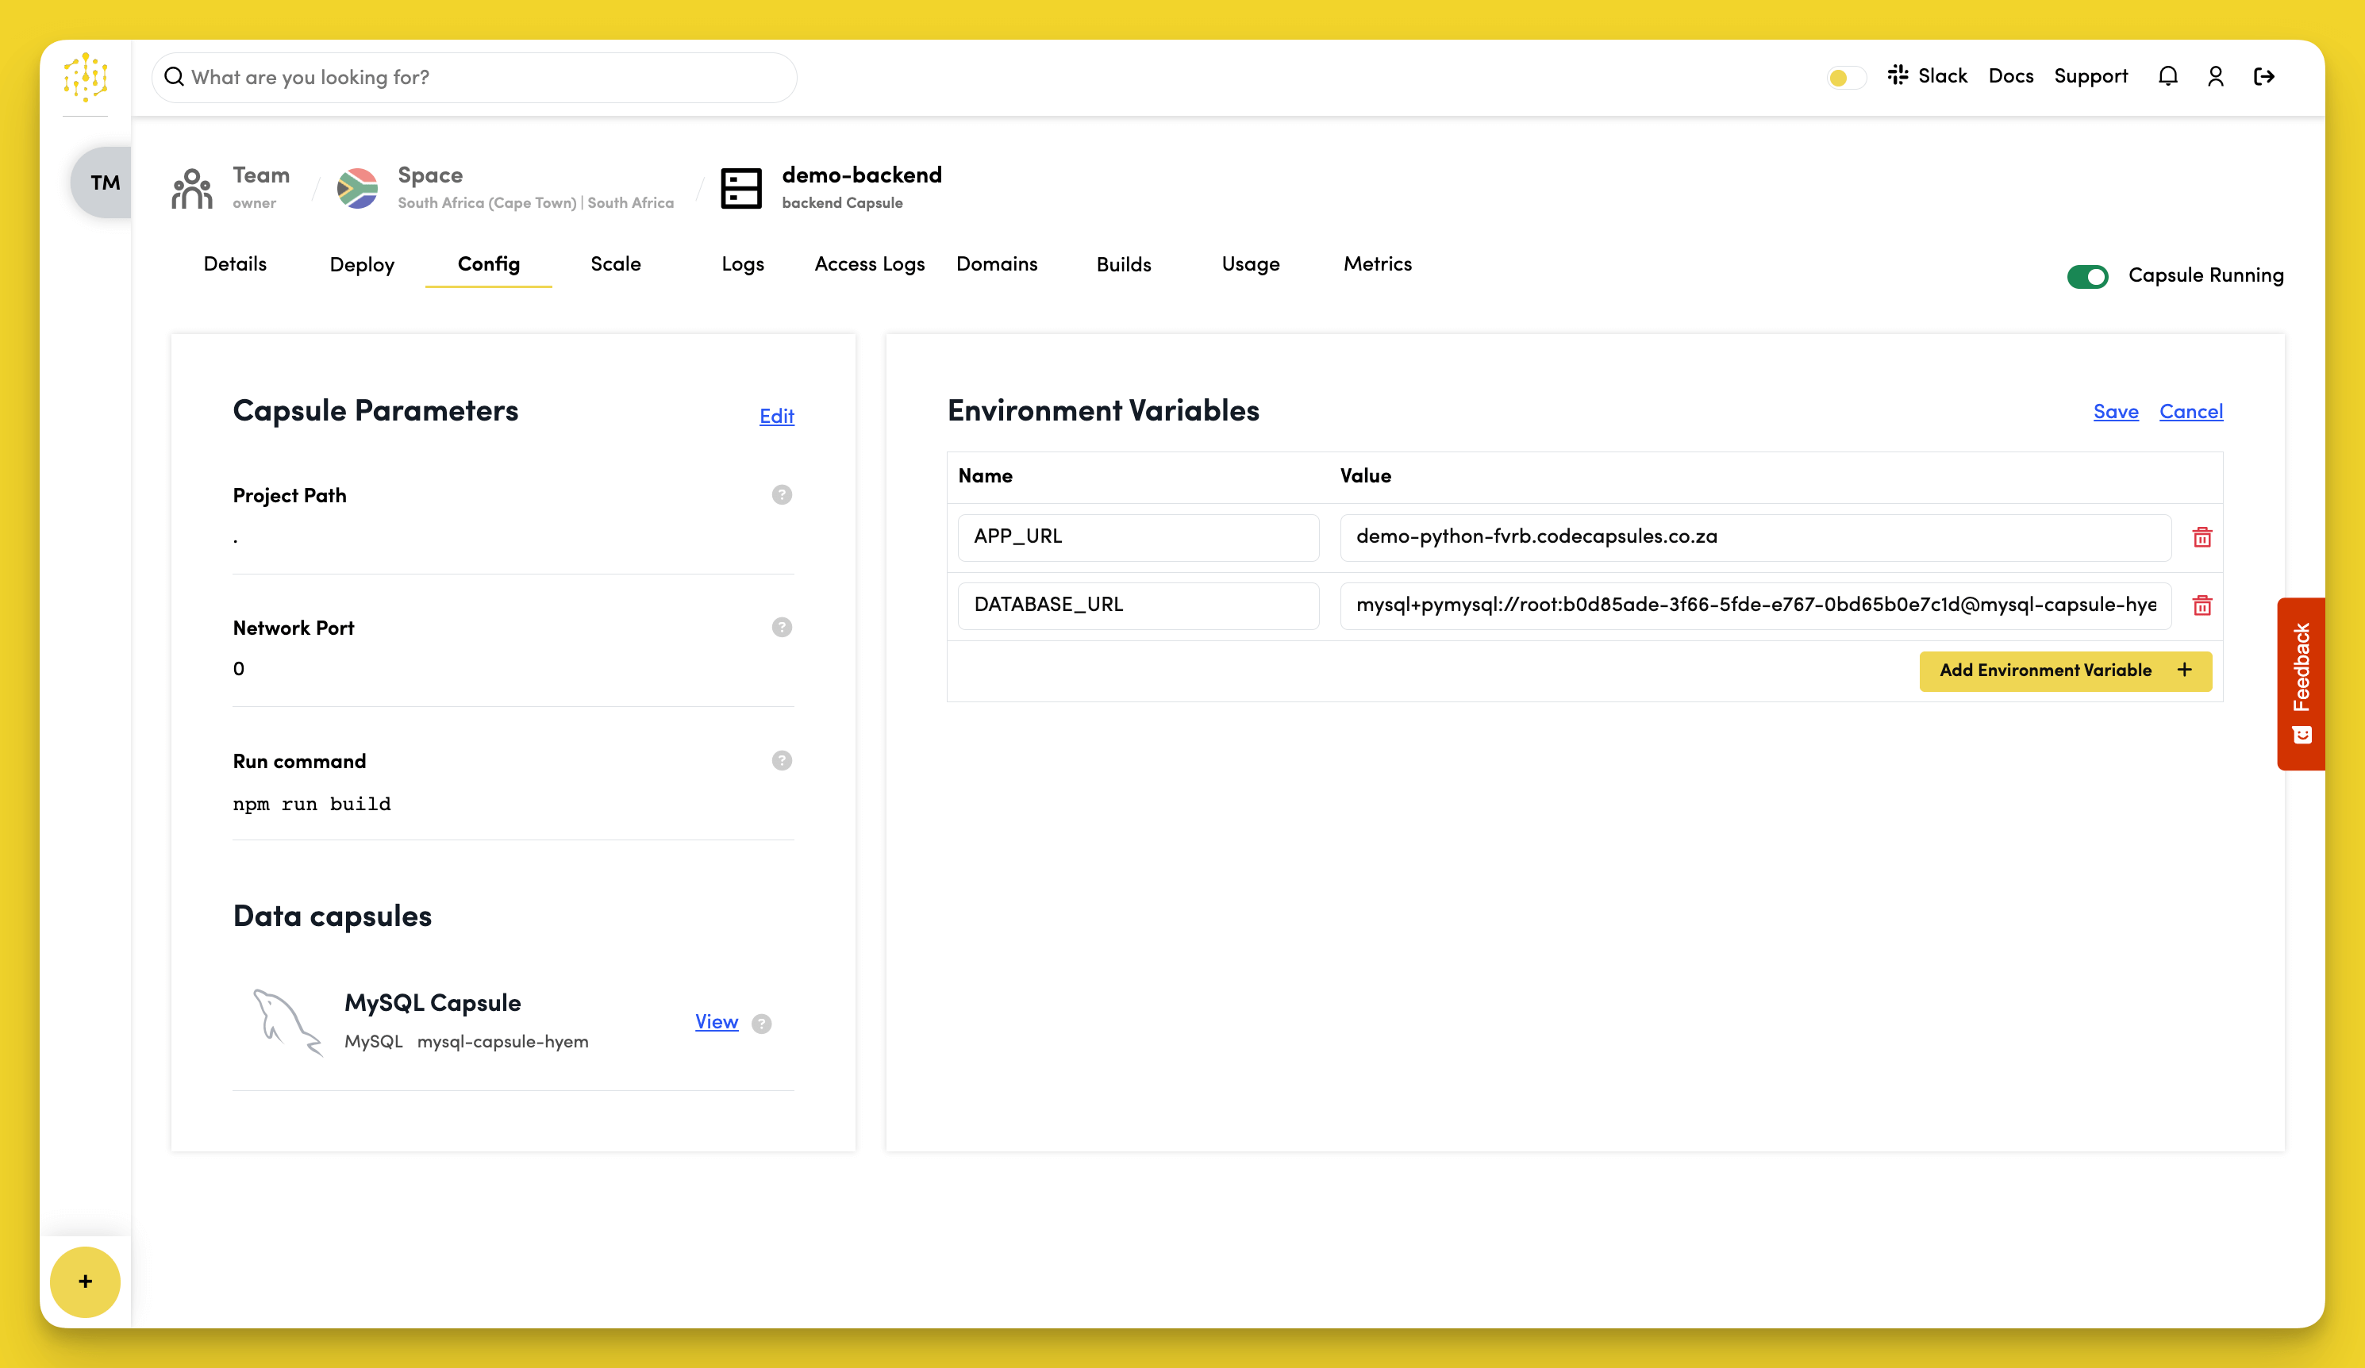Click the Run command help icon
The image size is (2365, 1368).
(781, 760)
